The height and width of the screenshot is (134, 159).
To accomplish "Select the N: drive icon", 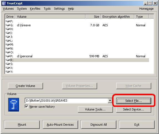I will pyautogui.click(x=8, y=48).
